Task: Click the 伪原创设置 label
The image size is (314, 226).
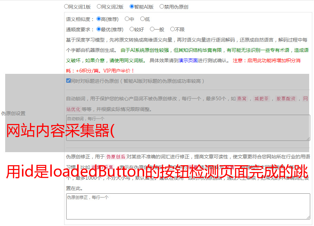Action: click(13, 113)
